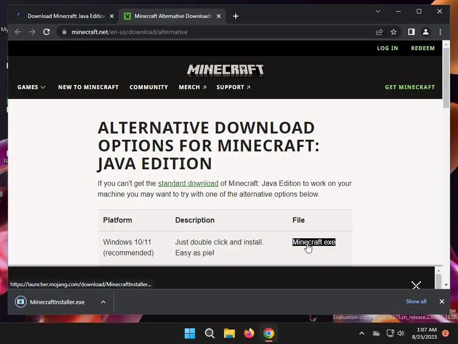Viewport: 458px width, 344px height.
Task: Open NEW TO MINECRAFT menu item
Action: [x=88, y=87]
